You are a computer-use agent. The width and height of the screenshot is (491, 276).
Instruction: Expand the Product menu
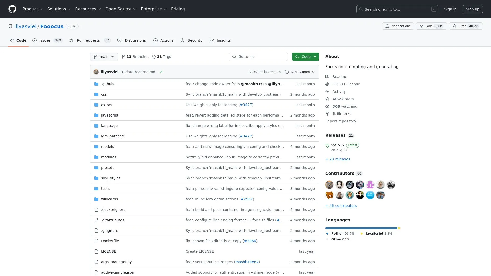pos(33,9)
